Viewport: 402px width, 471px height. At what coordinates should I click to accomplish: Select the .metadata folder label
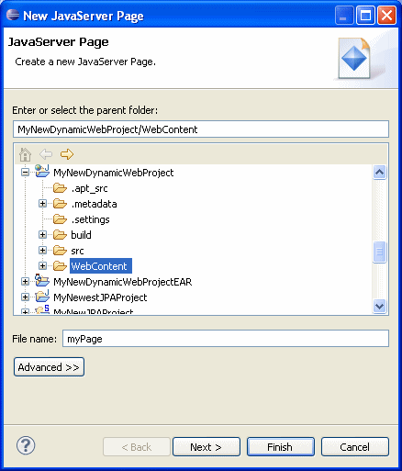click(x=94, y=204)
